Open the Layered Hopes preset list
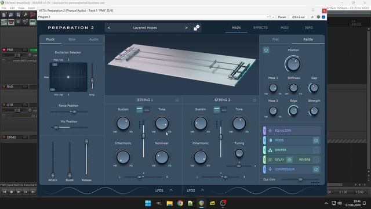This screenshot has width=371, height=209. (x=145, y=28)
